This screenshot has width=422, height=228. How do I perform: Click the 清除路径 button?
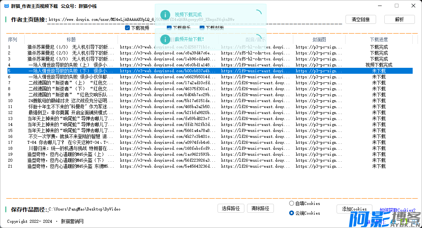[x=260, y=208]
